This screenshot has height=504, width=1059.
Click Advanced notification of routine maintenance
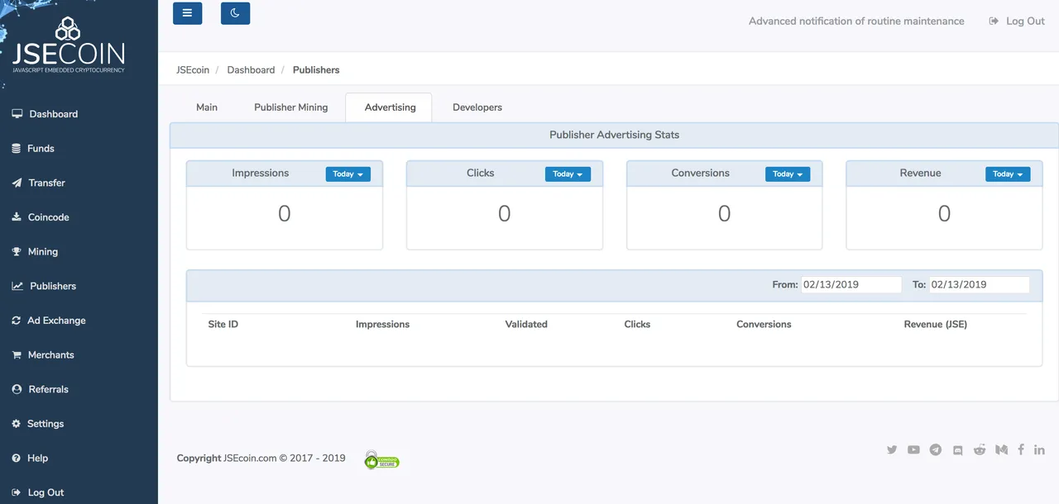856,21
